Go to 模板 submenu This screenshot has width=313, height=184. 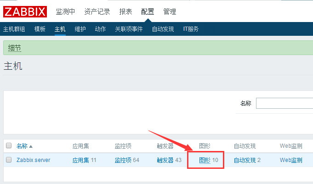(x=40, y=29)
